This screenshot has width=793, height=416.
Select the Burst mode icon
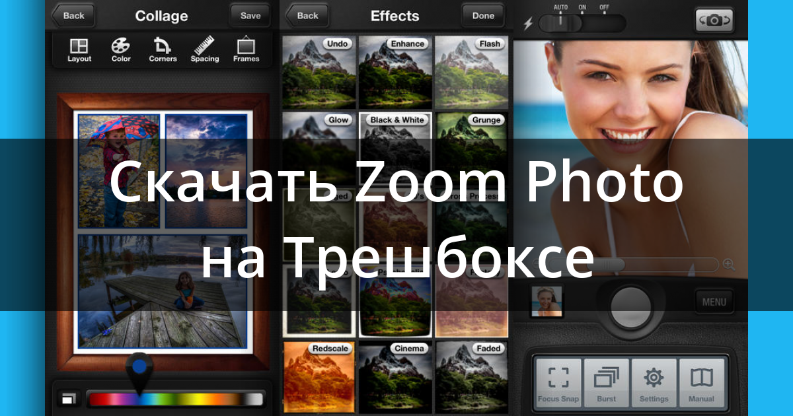(606, 382)
